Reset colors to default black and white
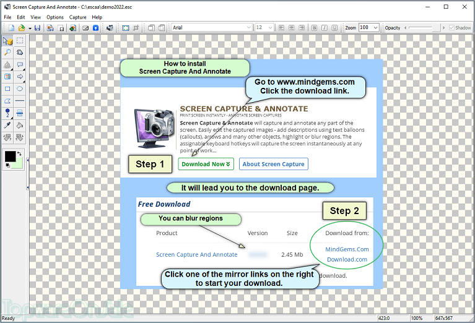The image size is (475, 323). coord(8,165)
